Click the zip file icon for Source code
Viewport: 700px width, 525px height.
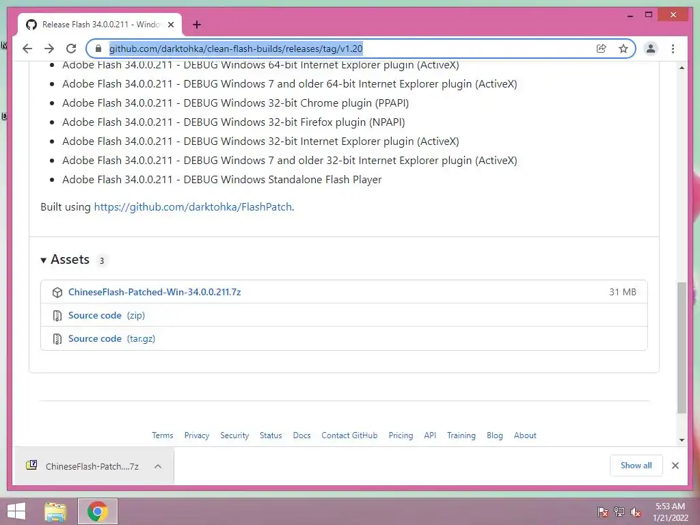[57, 316]
